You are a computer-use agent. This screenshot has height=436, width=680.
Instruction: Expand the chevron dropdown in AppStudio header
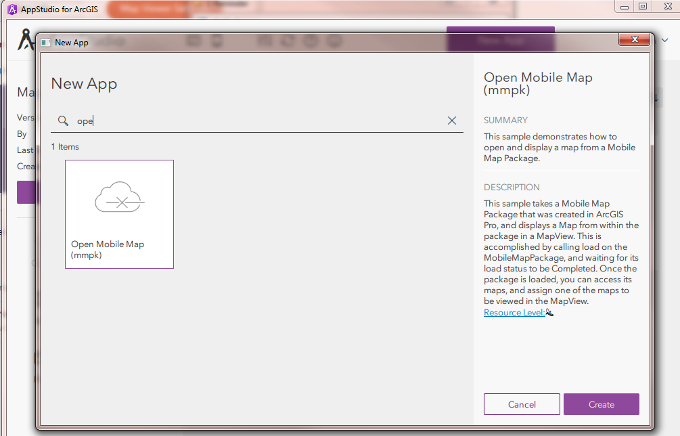pos(665,40)
